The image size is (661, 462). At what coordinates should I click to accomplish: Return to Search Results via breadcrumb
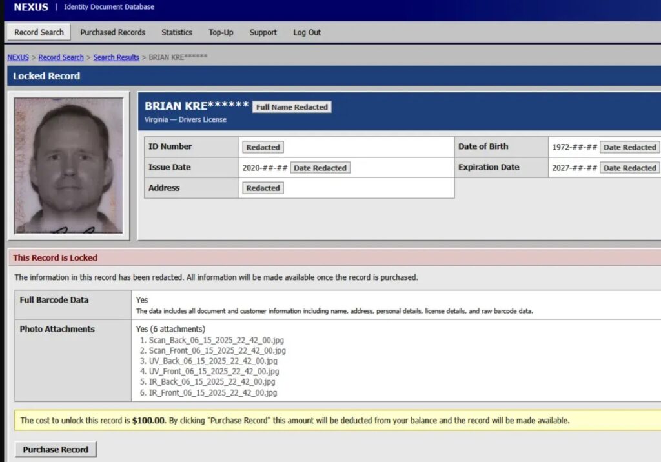click(x=116, y=57)
